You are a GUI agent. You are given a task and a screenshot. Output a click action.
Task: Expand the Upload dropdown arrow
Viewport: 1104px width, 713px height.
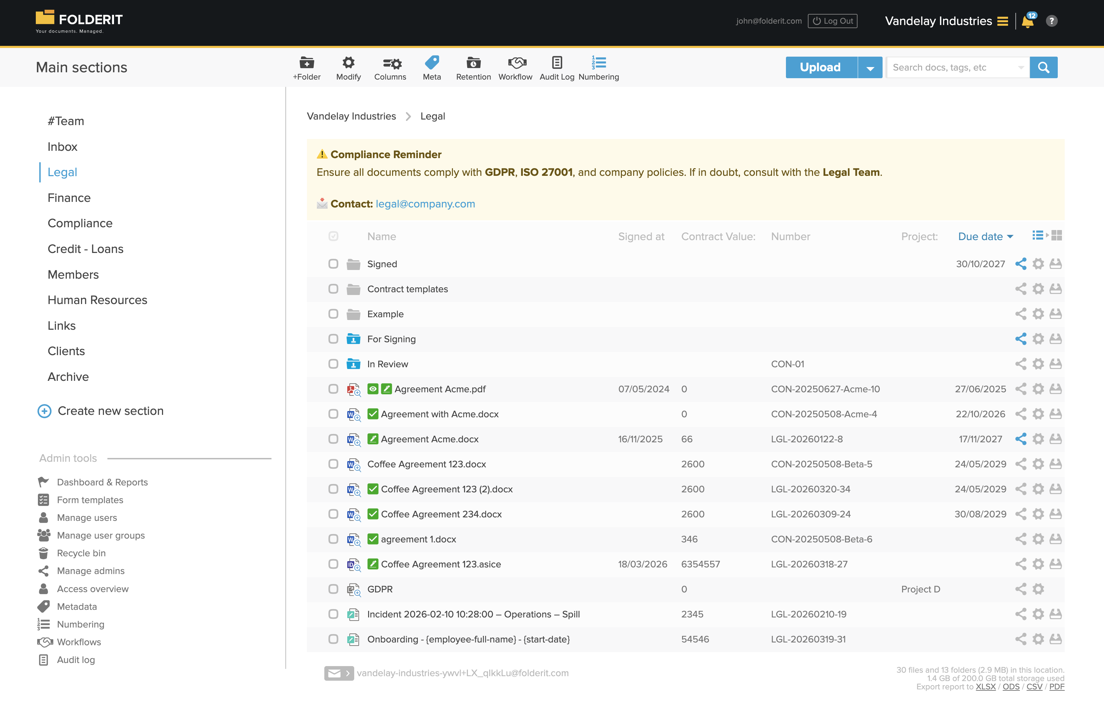pyautogui.click(x=870, y=68)
